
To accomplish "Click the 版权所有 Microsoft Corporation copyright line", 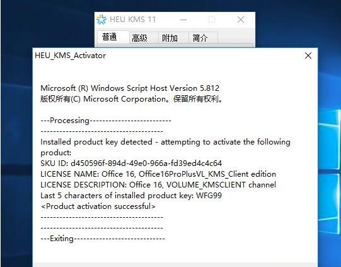I will (131, 99).
